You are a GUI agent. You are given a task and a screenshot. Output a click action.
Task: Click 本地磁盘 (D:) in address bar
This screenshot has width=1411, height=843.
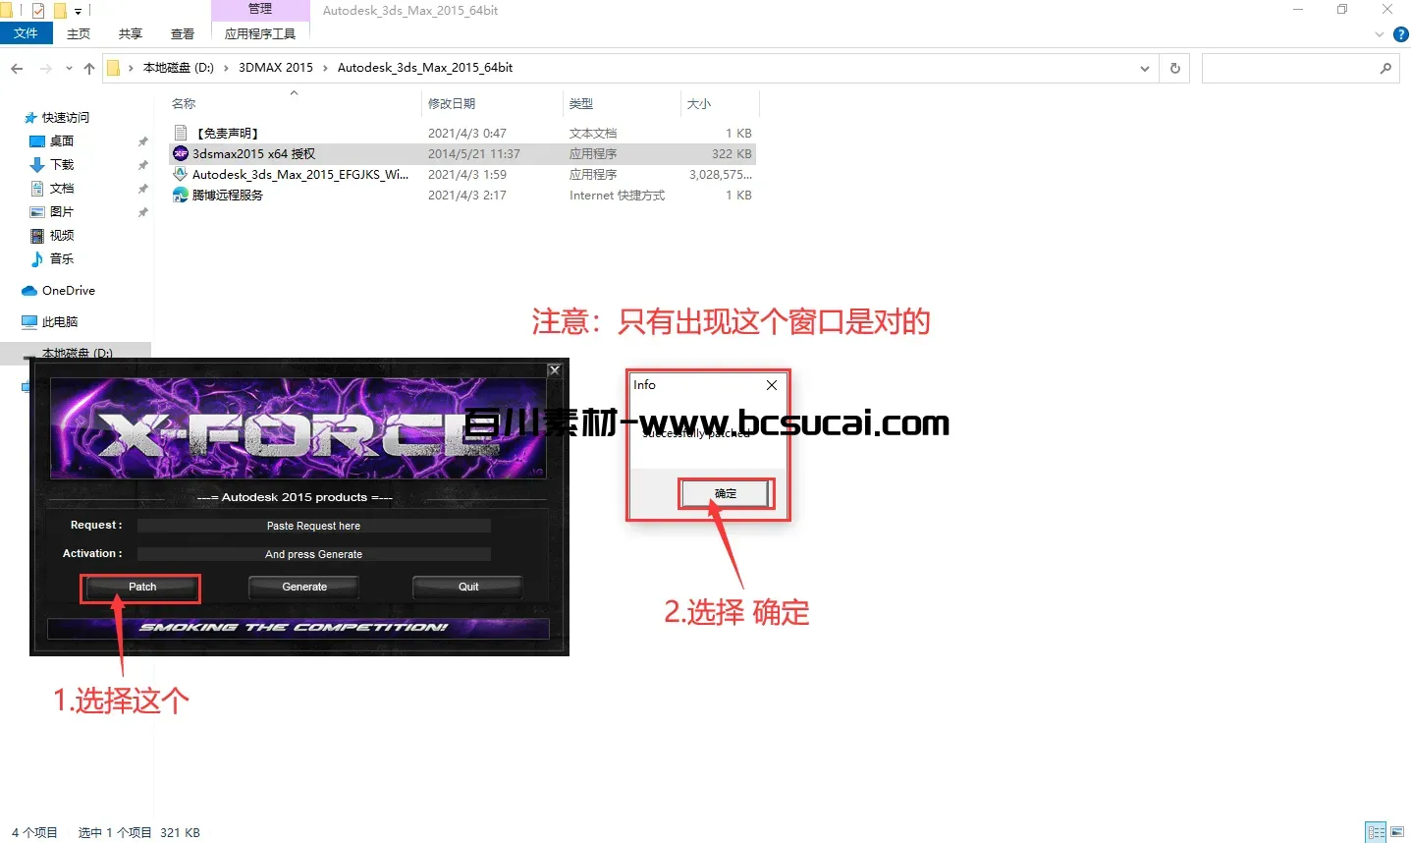coord(178,68)
